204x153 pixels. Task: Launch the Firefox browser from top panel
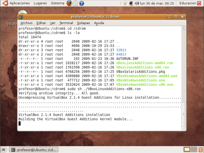pos(69,3)
